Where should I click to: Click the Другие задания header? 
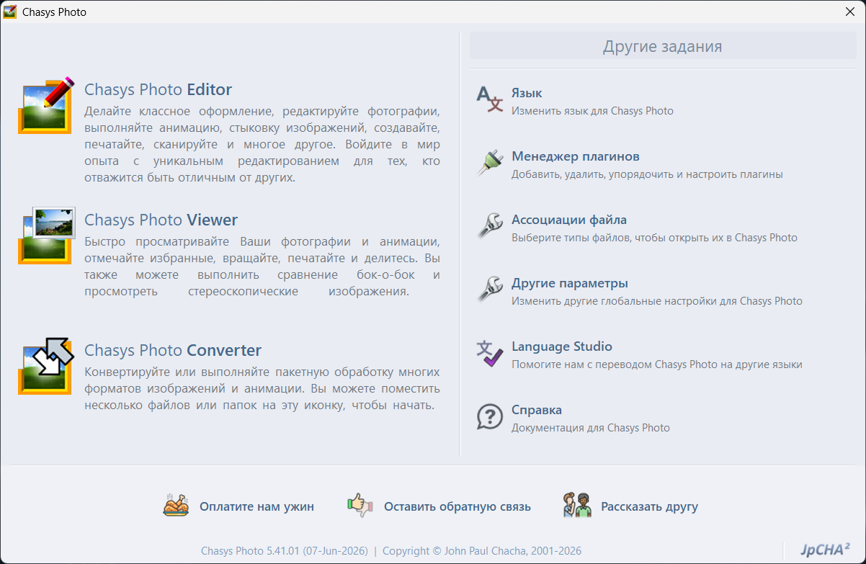(x=663, y=47)
